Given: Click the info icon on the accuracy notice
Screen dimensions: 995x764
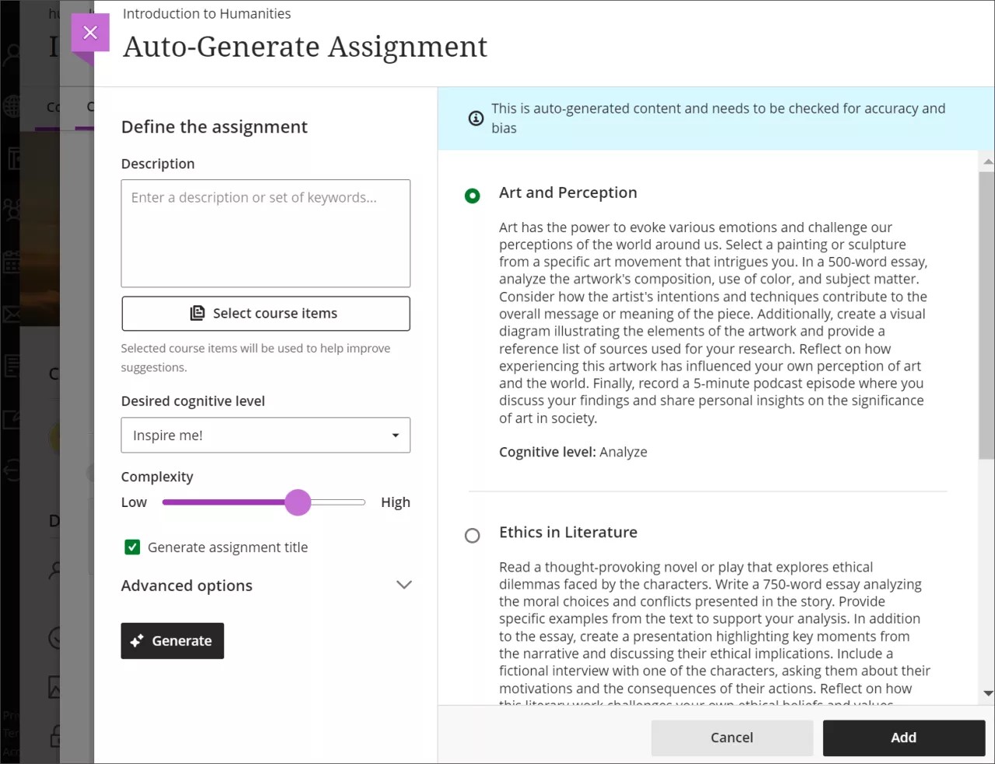Looking at the screenshot, I should [x=477, y=118].
